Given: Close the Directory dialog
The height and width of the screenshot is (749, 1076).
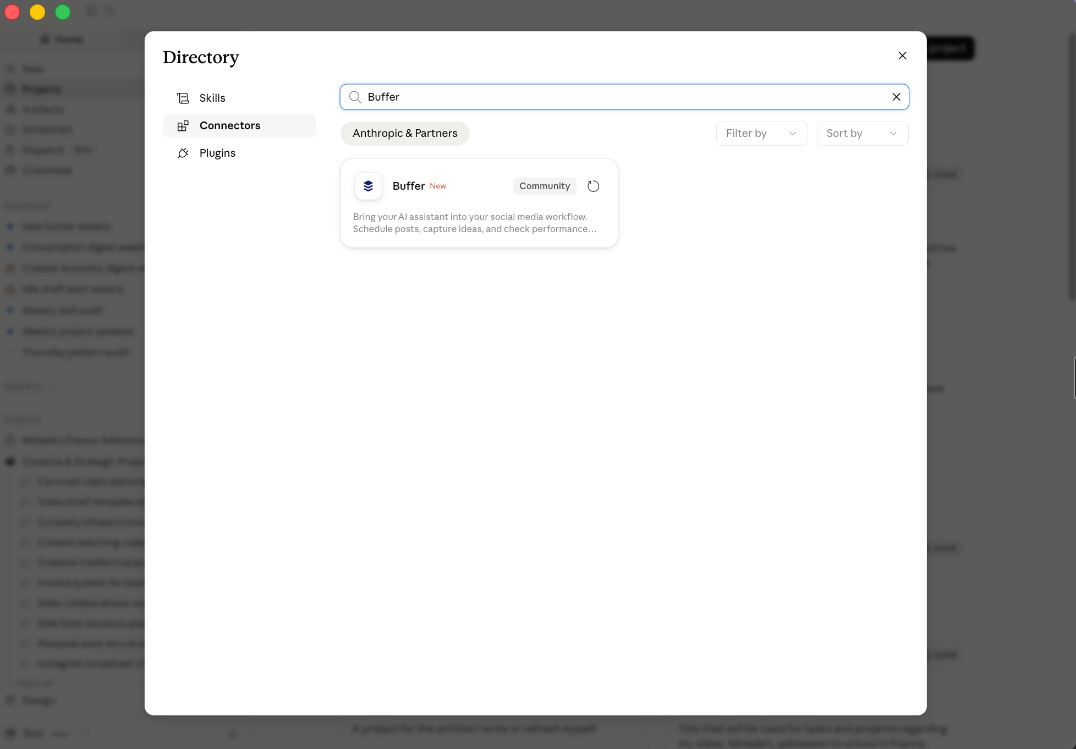Looking at the screenshot, I should coord(902,56).
